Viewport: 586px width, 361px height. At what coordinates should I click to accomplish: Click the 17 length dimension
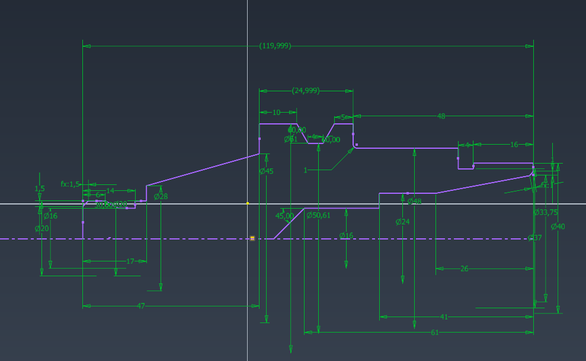[130, 261]
